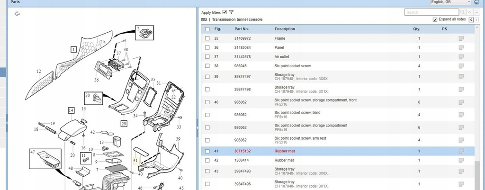Tick the checkbox for Fig. 40 socket screw
This screenshot has width=485, height=190.
point(207,102)
